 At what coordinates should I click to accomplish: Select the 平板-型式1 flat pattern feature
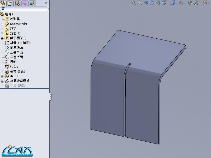pos(18,86)
